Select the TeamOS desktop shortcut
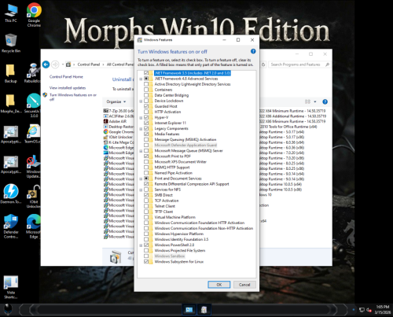The width and height of the screenshot is (393, 317). [33, 135]
